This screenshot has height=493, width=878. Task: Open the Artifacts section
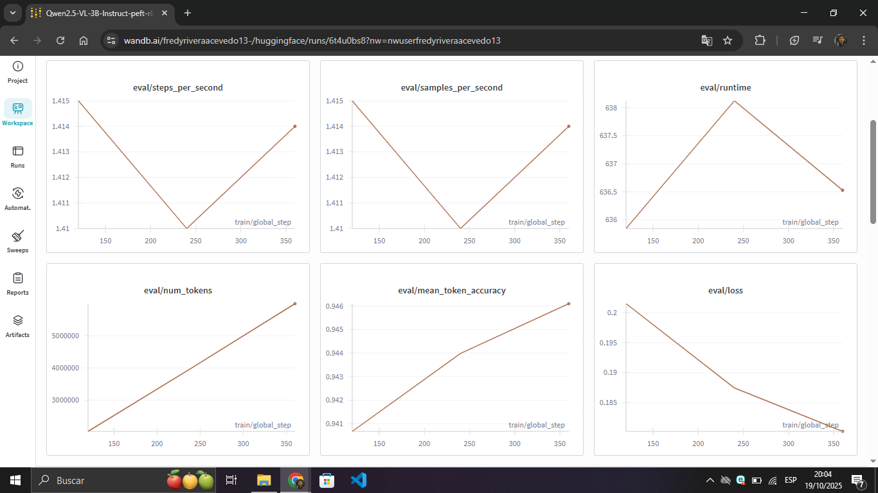pyautogui.click(x=17, y=324)
